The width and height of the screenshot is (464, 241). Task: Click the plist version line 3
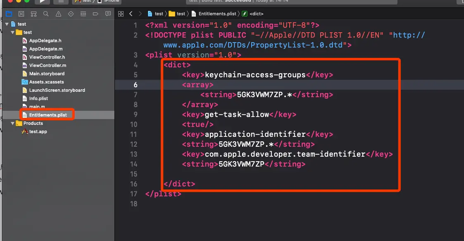pyautogui.click(x=193, y=55)
